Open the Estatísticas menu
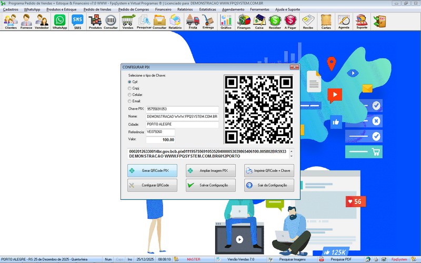Screen dimensions: 421x263 [x=207, y=9]
